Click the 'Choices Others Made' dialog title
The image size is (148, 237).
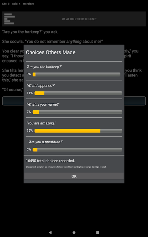[x=50, y=52]
